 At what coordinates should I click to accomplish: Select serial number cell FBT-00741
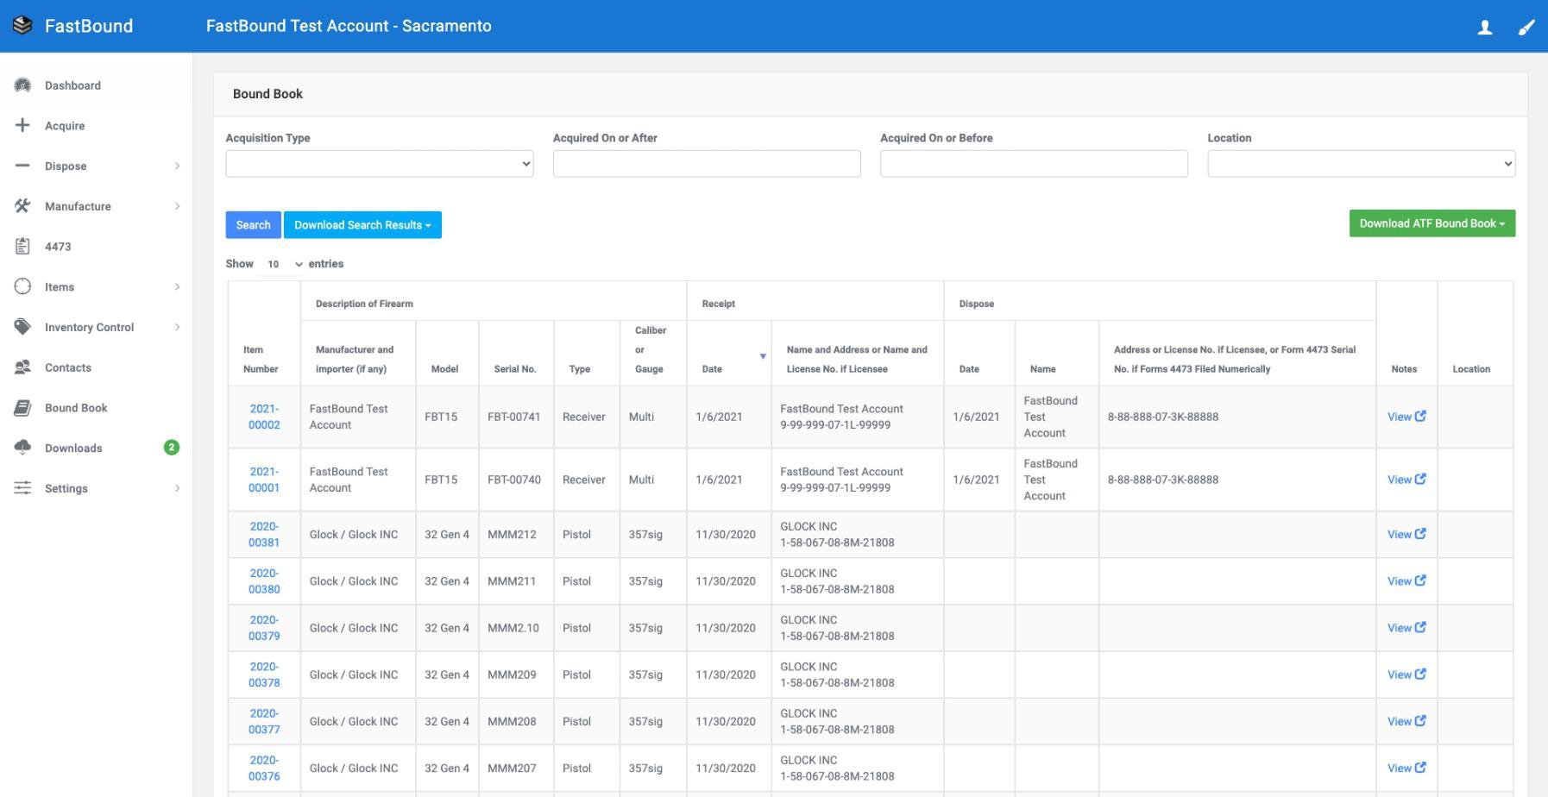click(x=514, y=417)
